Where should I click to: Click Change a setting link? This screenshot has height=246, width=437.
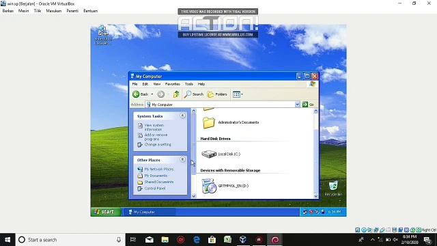[158, 144]
